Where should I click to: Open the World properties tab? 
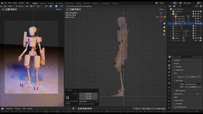[x=169, y=79]
